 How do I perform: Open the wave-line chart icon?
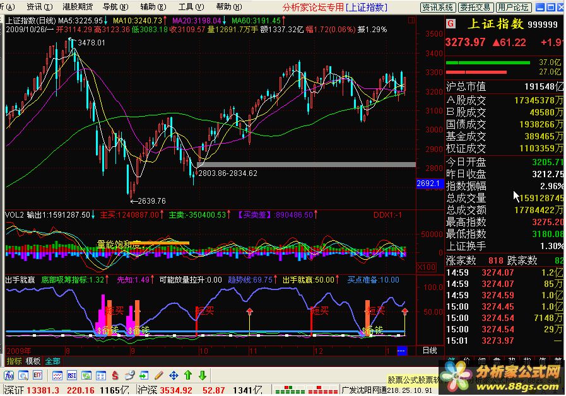(57, 376)
